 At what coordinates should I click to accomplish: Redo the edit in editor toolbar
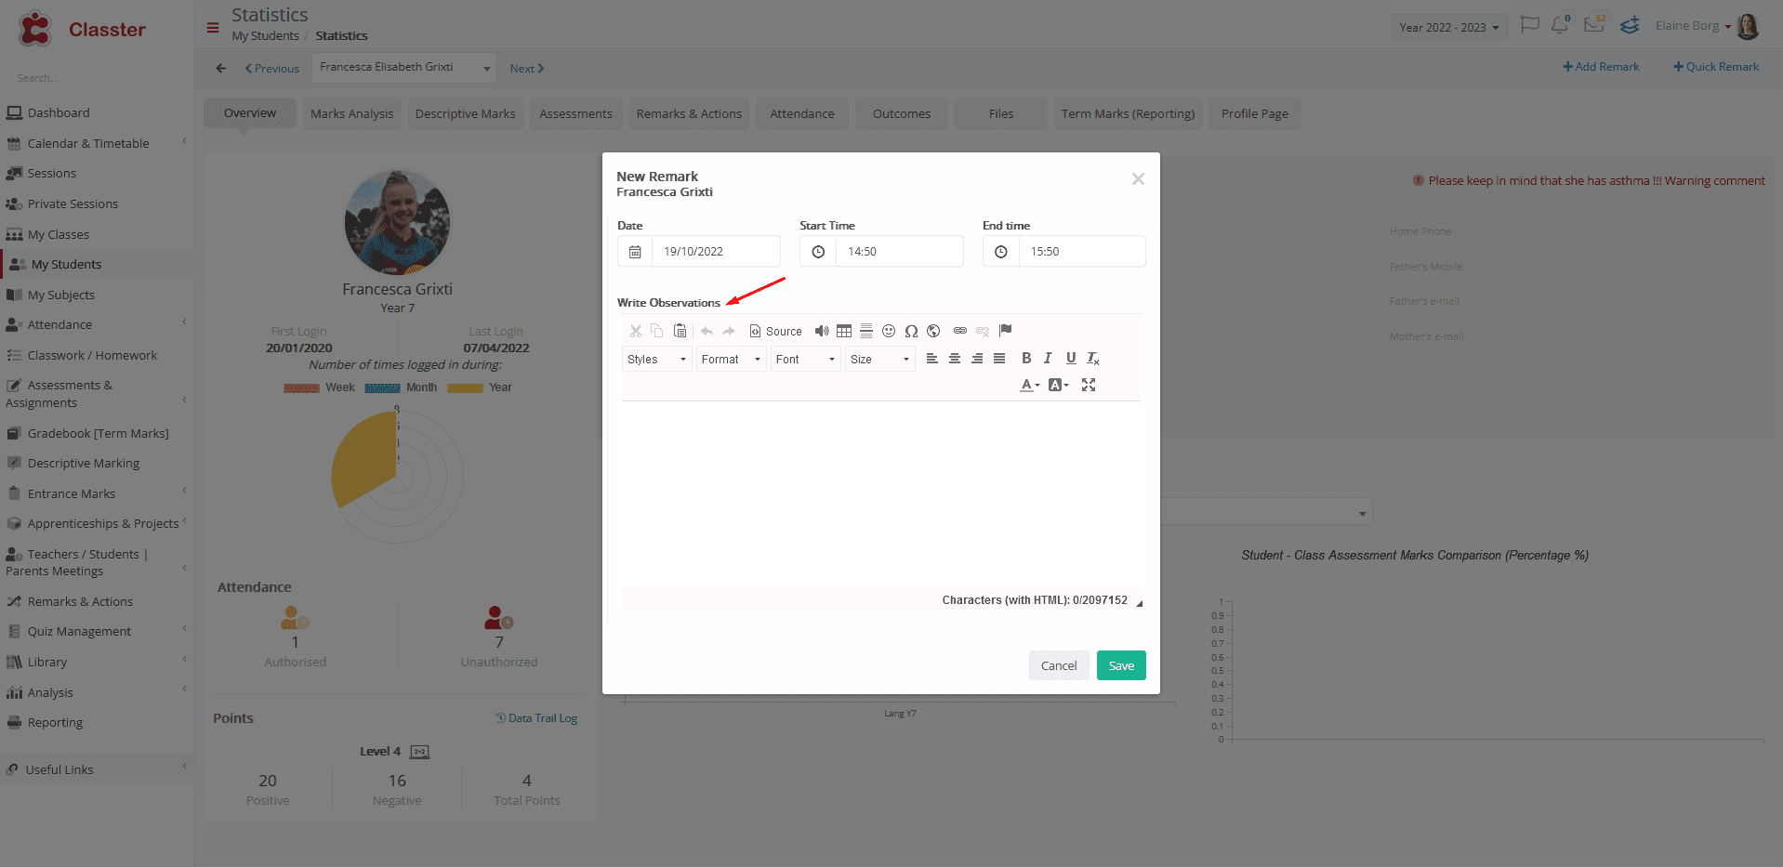[729, 331]
